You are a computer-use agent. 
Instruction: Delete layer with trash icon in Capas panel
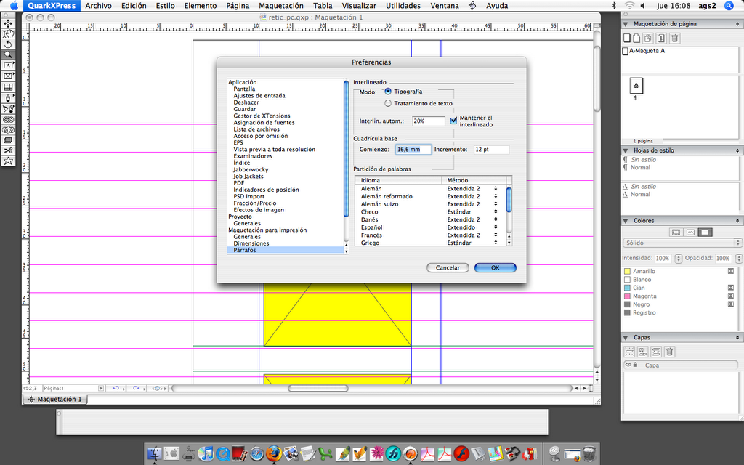[x=669, y=352]
